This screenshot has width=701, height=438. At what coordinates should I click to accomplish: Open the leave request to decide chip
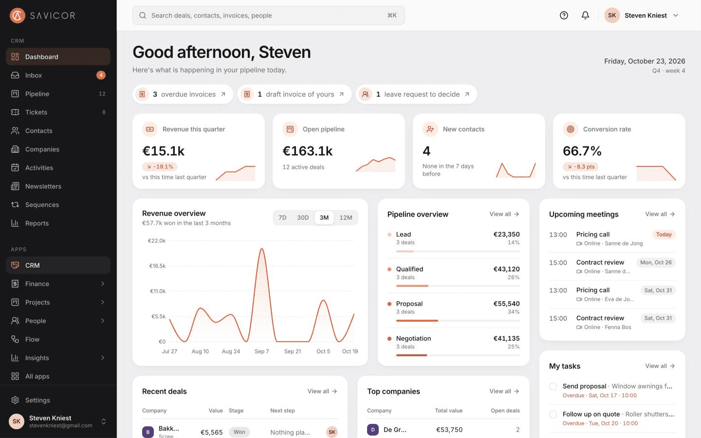(x=416, y=94)
